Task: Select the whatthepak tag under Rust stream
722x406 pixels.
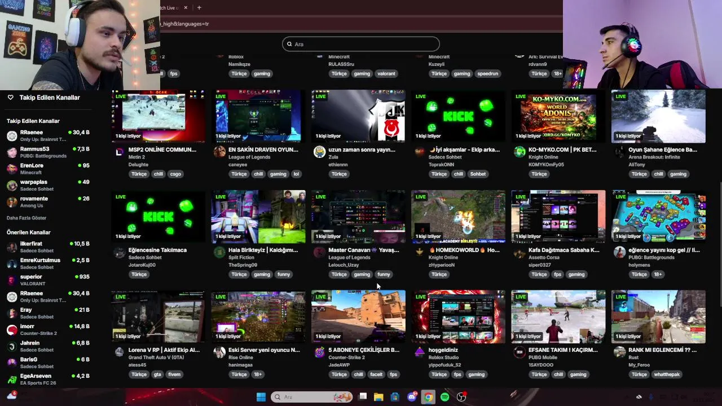Action: (x=667, y=374)
